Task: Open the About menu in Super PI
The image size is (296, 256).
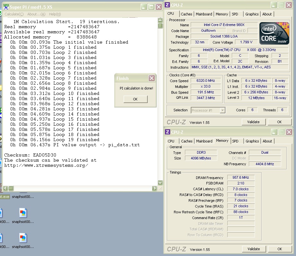Action: coord(36,14)
